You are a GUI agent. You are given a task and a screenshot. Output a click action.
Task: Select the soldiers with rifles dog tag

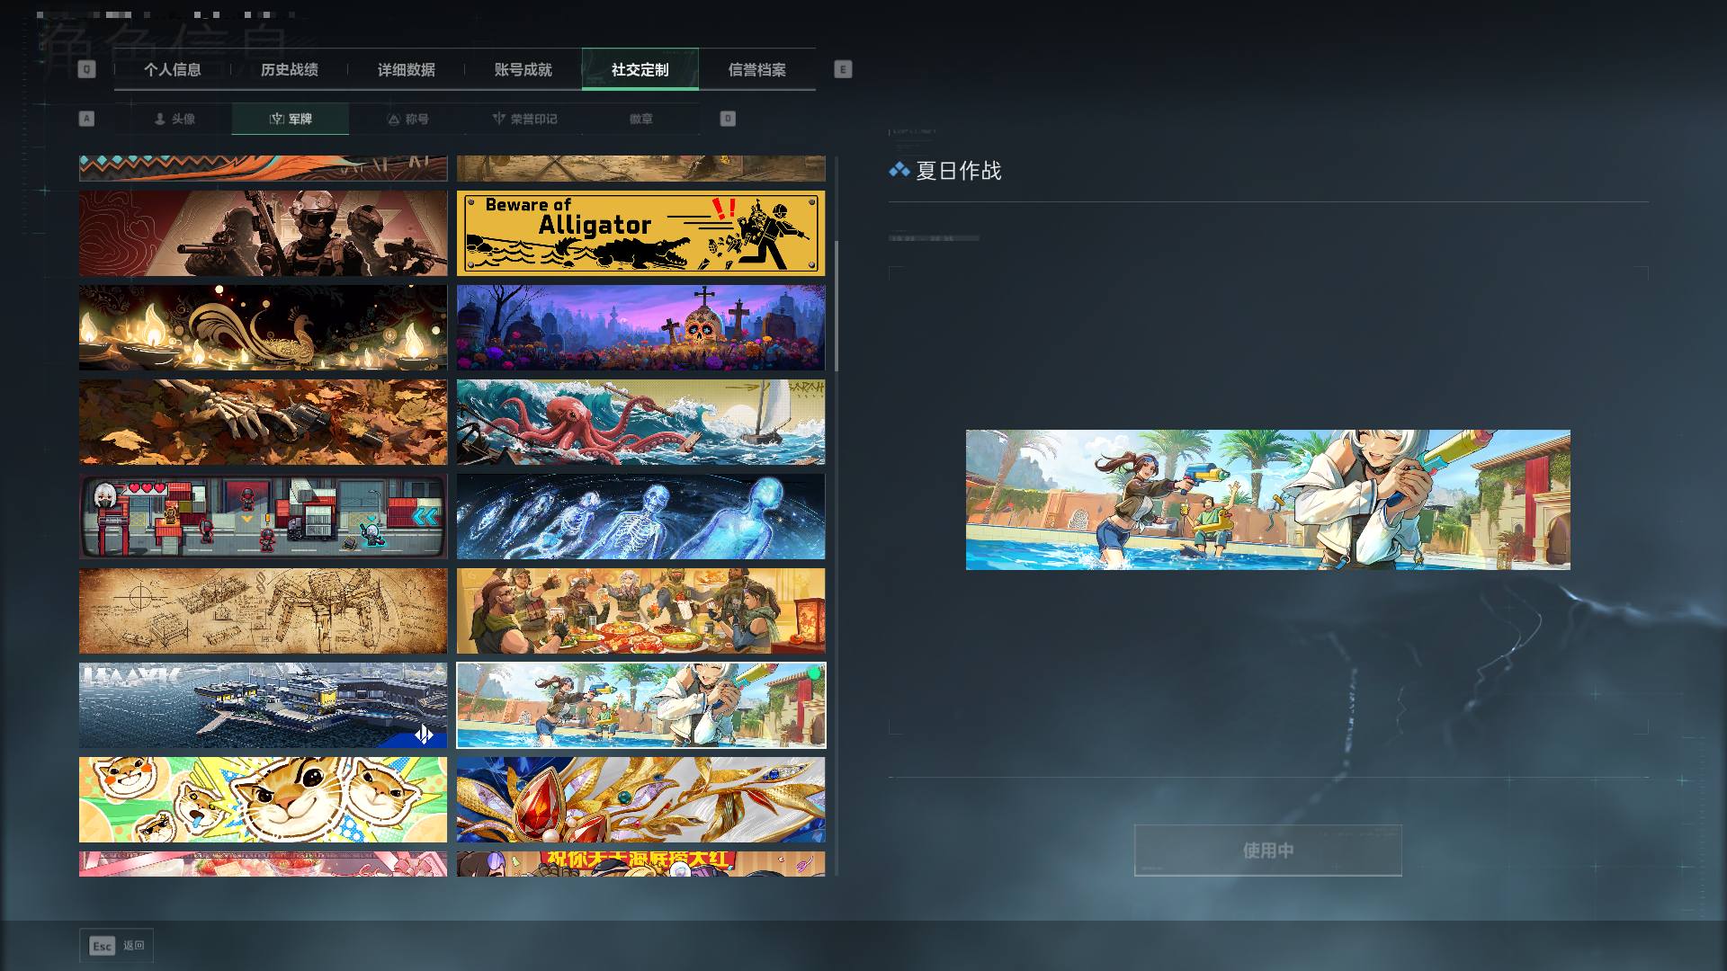tap(263, 233)
